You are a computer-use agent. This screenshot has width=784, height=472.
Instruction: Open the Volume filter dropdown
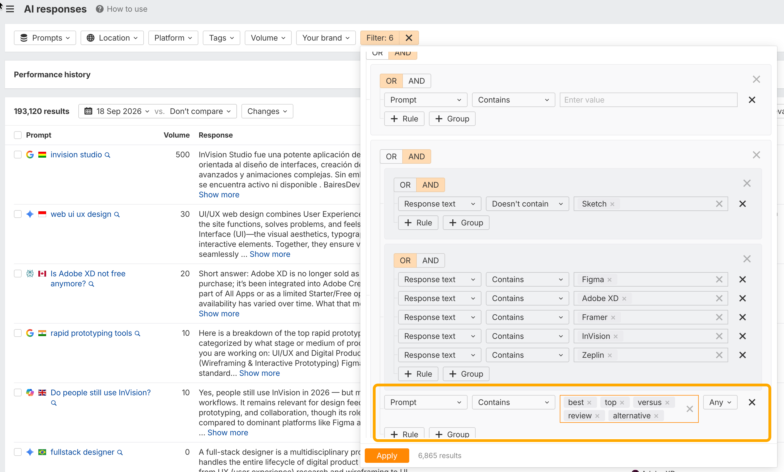click(268, 38)
